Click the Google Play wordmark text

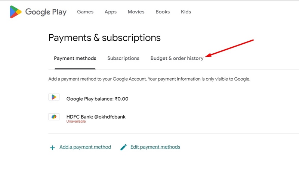coord(46,12)
